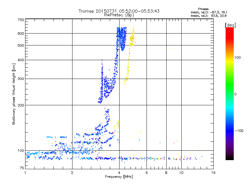Click the x-axis '2' tick label
Image resolution: width=251 pixels, height=188 pixels.
click(x=72, y=173)
